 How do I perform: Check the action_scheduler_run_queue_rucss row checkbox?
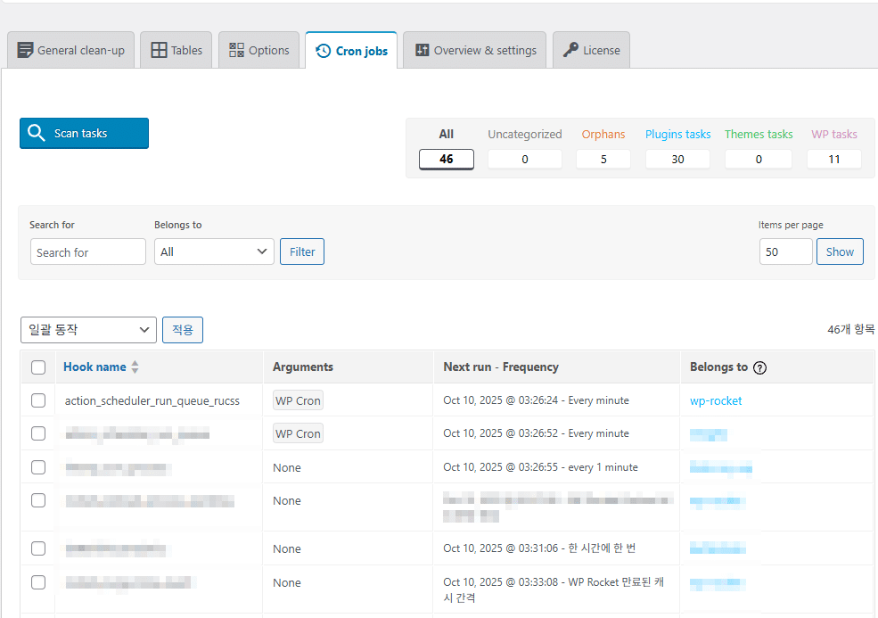pyautogui.click(x=38, y=400)
